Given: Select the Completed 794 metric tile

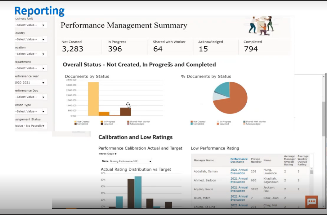Looking at the screenshot, I should click(x=253, y=46).
